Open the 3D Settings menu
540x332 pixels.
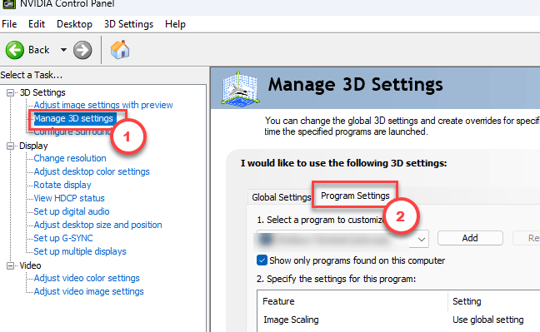(128, 24)
